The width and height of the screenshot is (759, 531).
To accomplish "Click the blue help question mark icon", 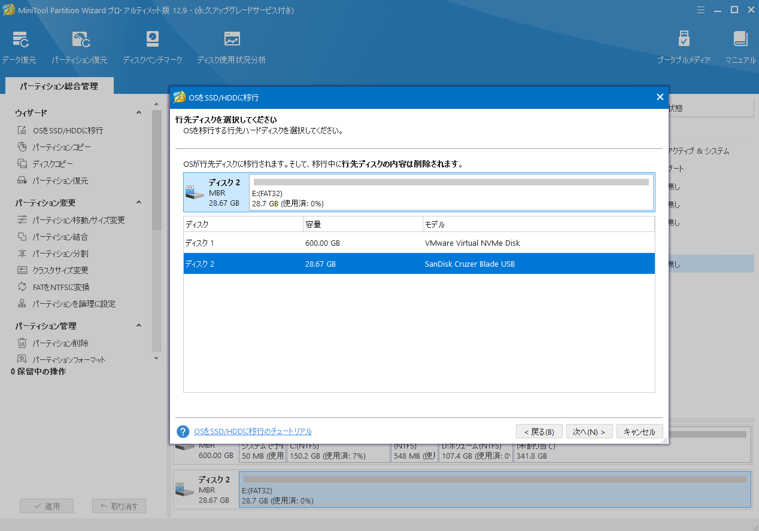I will coord(183,432).
